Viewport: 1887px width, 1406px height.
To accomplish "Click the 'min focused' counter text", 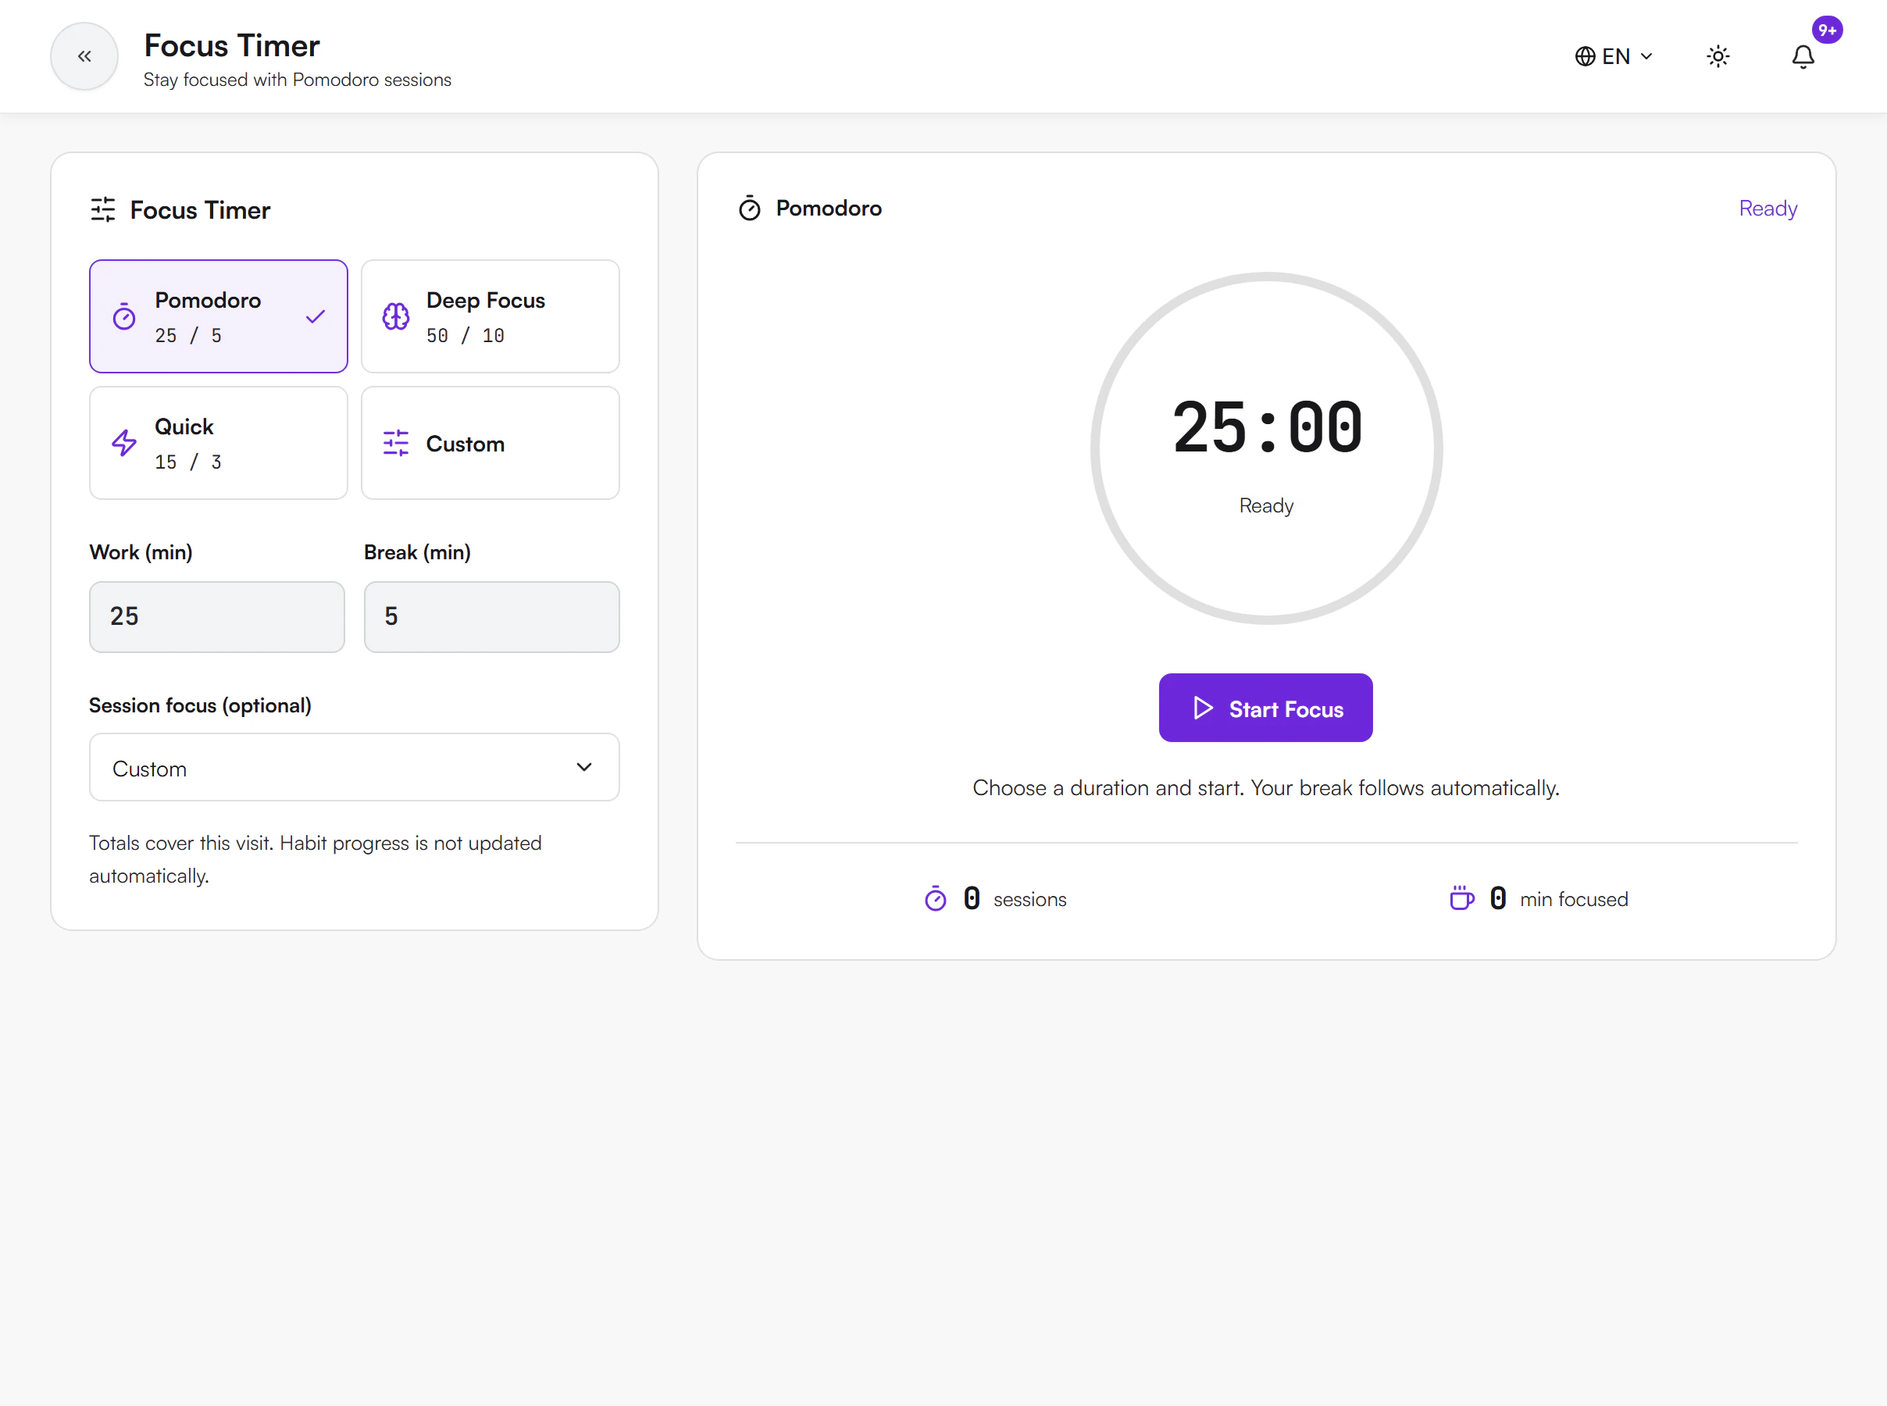I will (x=1574, y=900).
